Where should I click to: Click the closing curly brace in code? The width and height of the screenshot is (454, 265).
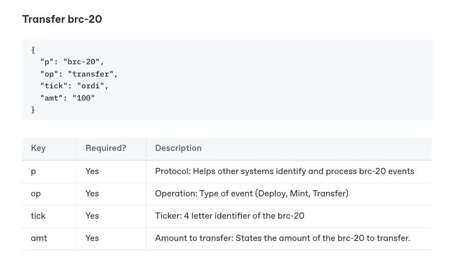(x=33, y=110)
